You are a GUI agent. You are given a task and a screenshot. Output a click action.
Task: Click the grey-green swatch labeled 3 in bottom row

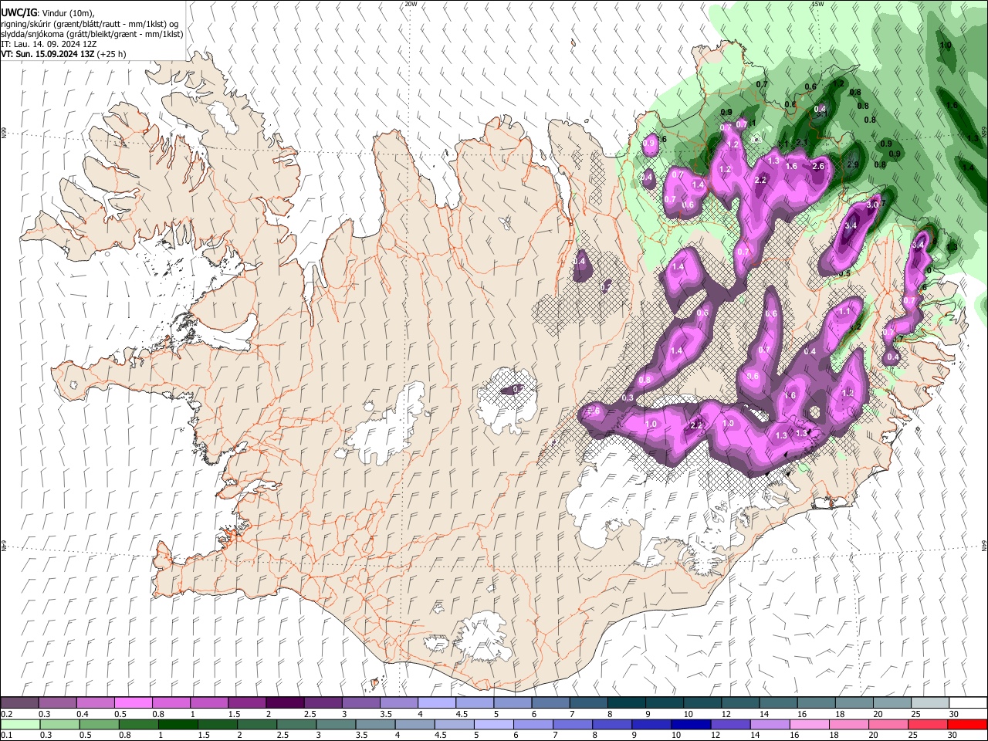(335, 725)
